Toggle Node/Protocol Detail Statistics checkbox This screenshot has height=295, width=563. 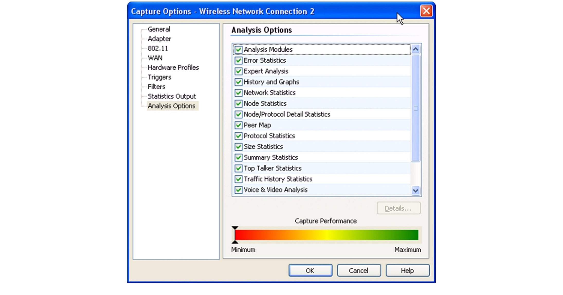tap(238, 114)
